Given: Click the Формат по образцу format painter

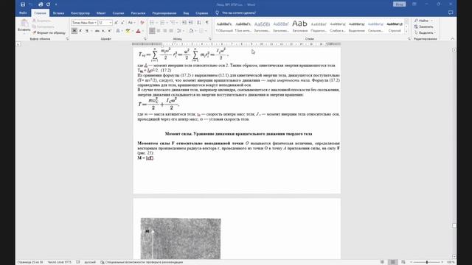Looking at the screenshot, I should coord(49,32).
